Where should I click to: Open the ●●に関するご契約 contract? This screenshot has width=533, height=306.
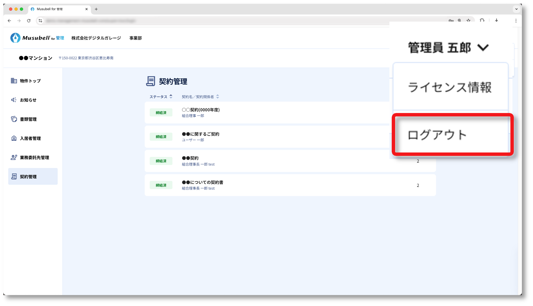[200, 134]
